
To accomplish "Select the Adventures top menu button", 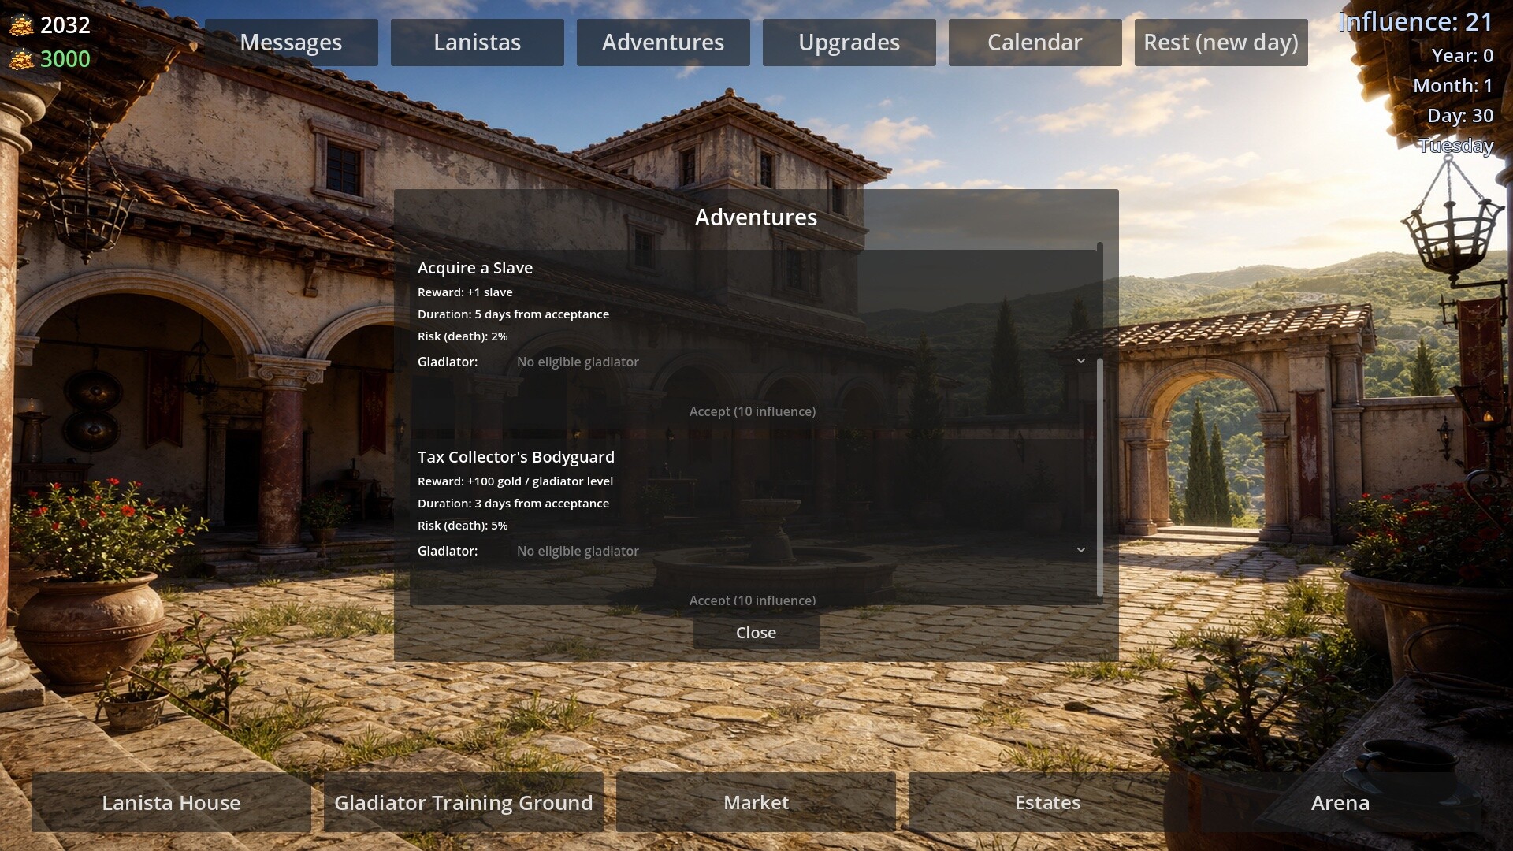I will 663,43.
